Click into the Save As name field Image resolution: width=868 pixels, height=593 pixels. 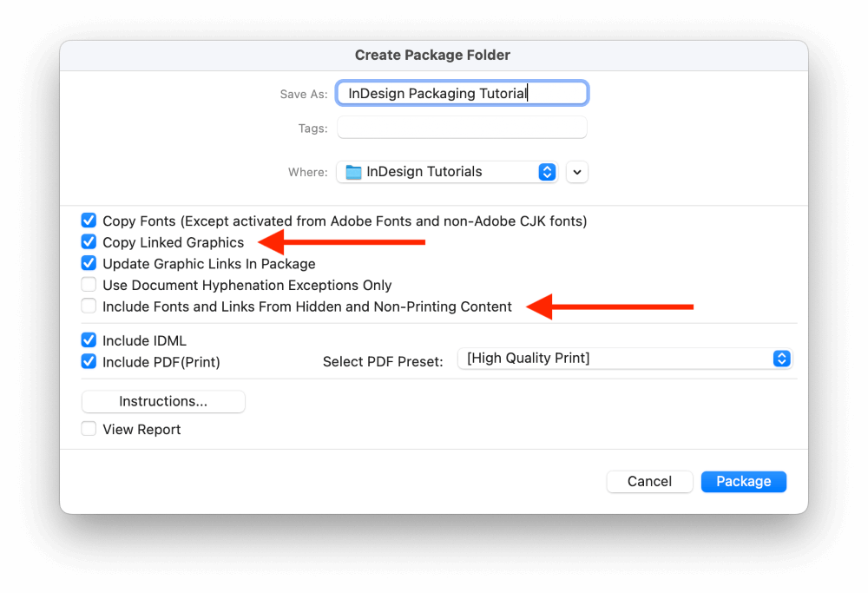[462, 93]
